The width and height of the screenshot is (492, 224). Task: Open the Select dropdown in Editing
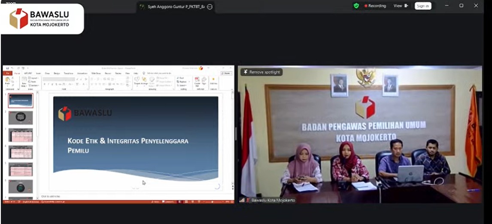coord(181,85)
